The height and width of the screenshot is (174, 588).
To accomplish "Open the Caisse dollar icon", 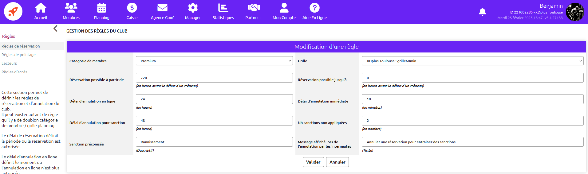I will [132, 8].
